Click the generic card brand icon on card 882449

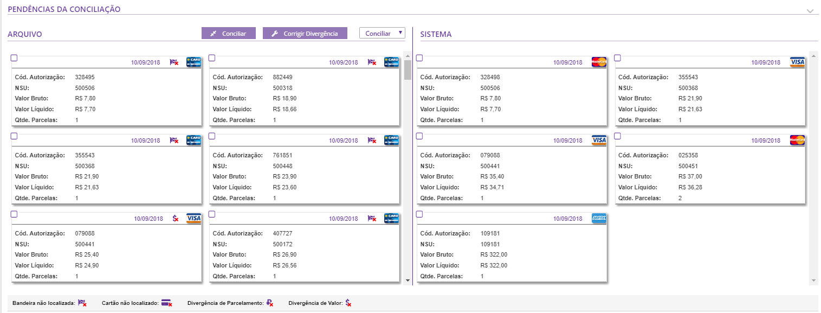coord(391,62)
